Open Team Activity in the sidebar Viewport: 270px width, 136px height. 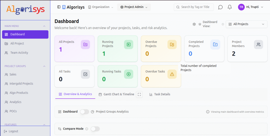19,53
